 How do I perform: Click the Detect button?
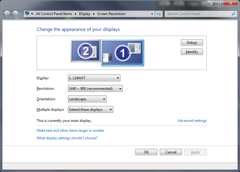click(192, 43)
